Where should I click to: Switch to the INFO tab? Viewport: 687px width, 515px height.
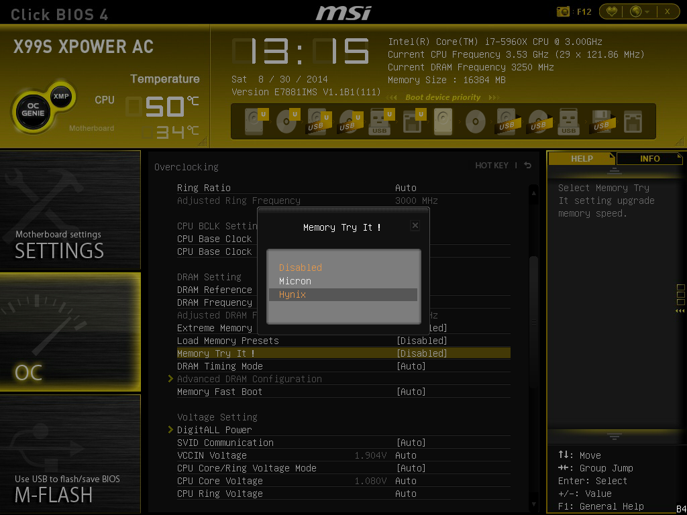point(649,158)
